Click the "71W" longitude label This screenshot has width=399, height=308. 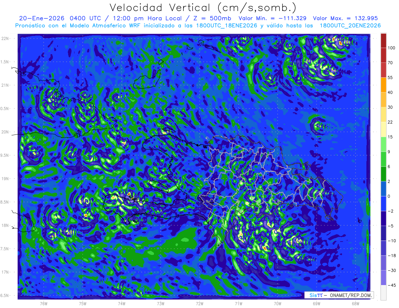(238, 303)
